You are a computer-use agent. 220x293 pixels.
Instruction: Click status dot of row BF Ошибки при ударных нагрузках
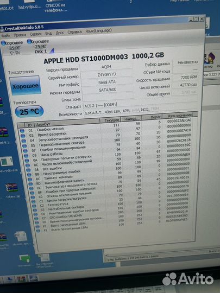[32, 193]
